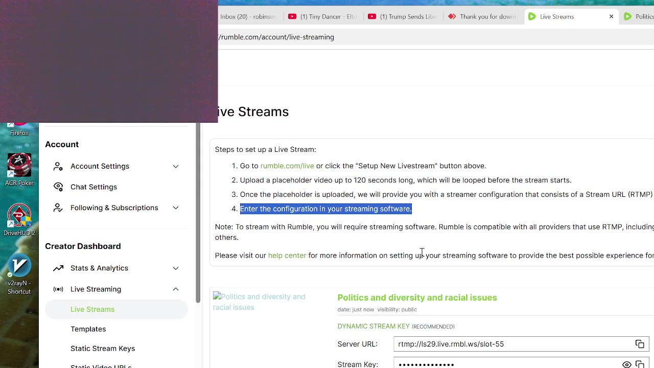This screenshot has height=368, width=654.
Task: Click the Account Settings person-gear icon
Action: point(58,166)
